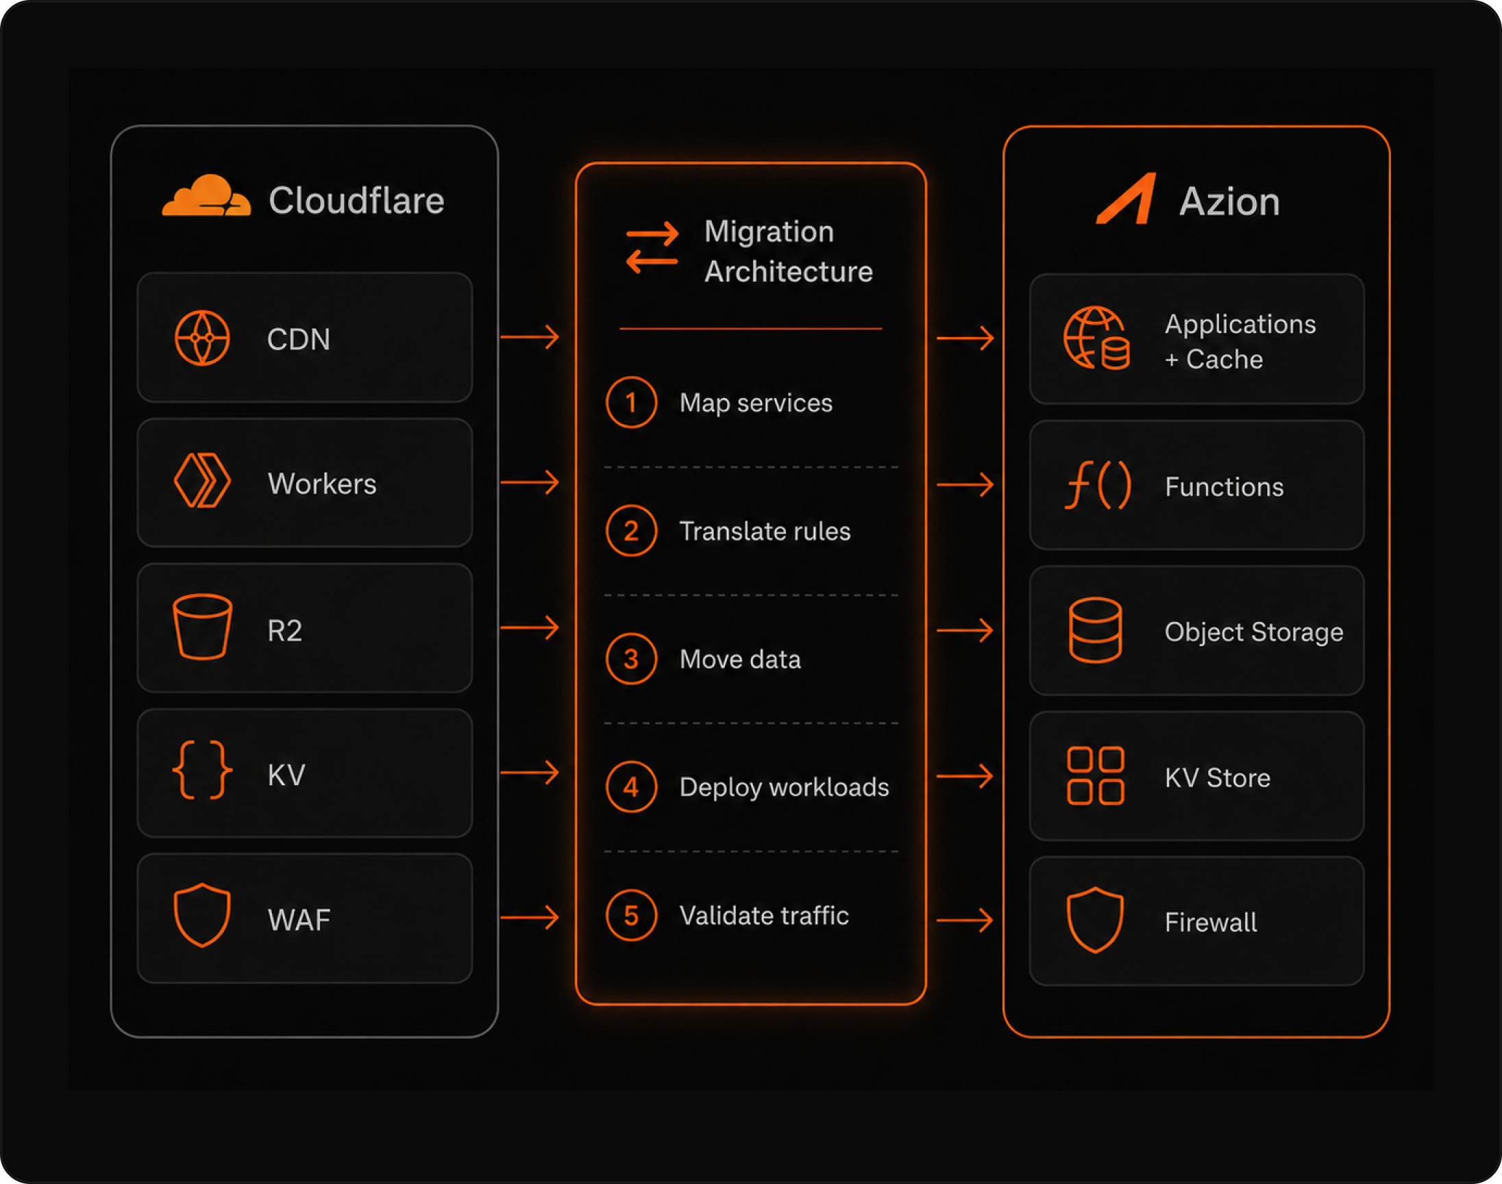Image resolution: width=1502 pixels, height=1184 pixels.
Task: Open the Applications + Cache card
Action: tap(1197, 339)
